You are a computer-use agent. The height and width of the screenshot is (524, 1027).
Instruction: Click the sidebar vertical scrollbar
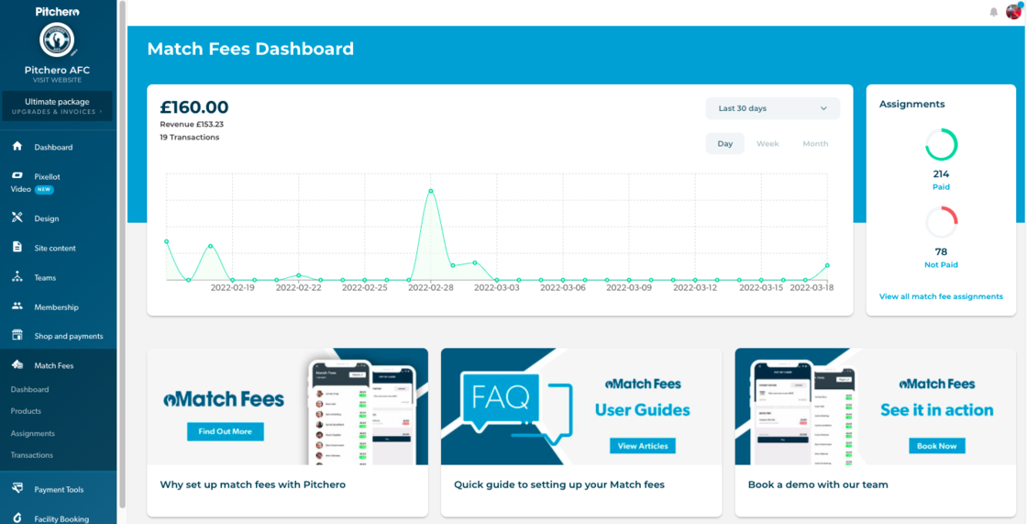tap(122, 256)
